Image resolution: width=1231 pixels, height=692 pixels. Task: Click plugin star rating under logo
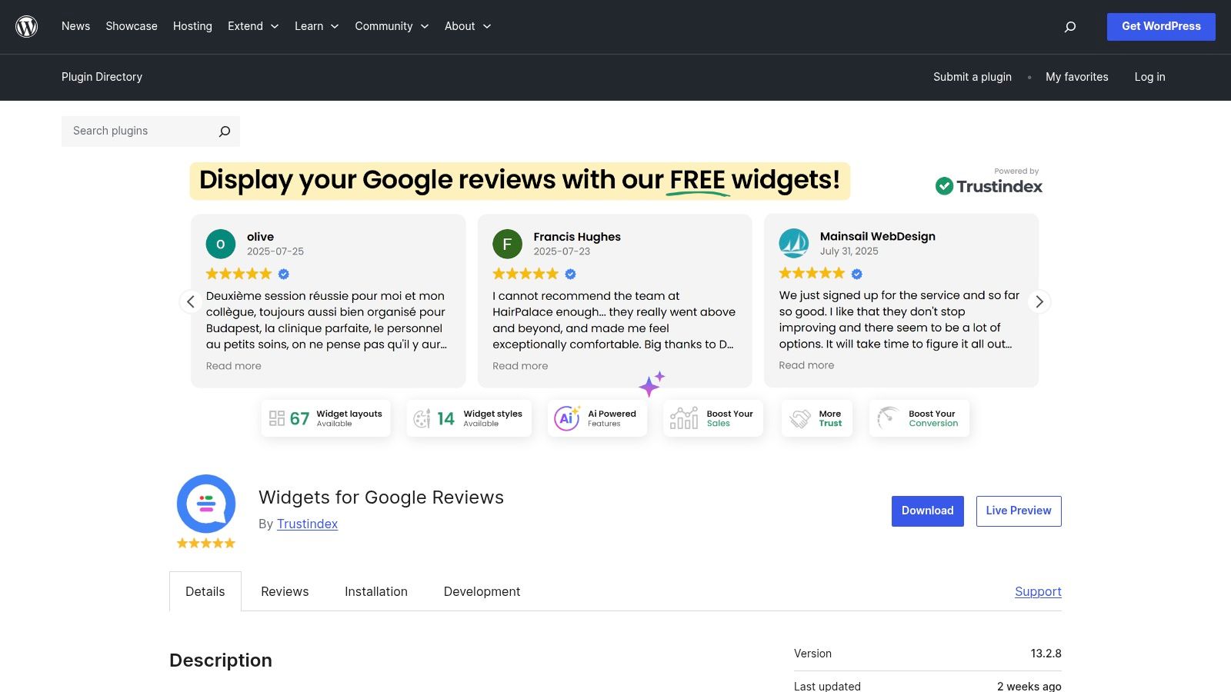206,543
